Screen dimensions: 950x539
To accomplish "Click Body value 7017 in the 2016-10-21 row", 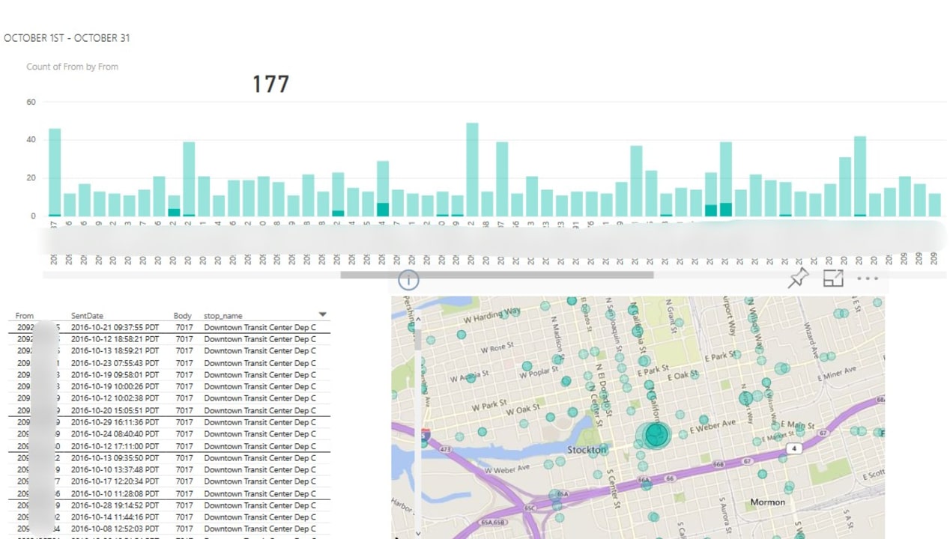I will [x=184, y=327].
